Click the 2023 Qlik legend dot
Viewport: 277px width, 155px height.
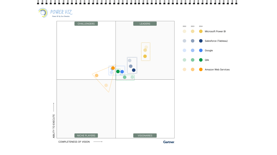pyautogui.click(x=193, y=60)
